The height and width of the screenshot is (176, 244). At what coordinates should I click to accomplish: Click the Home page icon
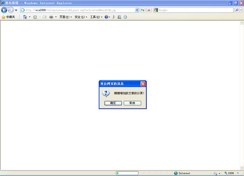pos(25,17)
